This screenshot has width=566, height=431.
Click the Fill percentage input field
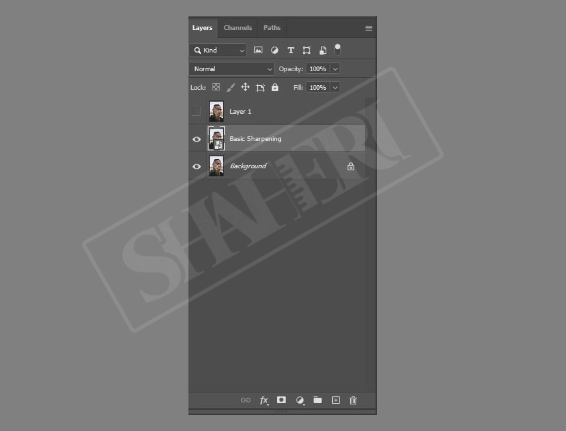point(318,87)
